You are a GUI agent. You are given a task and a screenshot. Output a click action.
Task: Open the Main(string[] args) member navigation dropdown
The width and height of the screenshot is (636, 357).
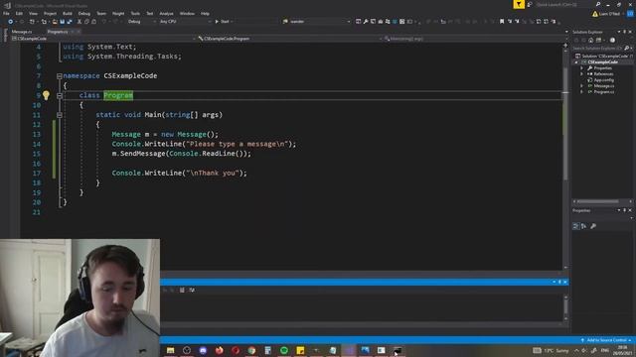click(x=474, y=39)
